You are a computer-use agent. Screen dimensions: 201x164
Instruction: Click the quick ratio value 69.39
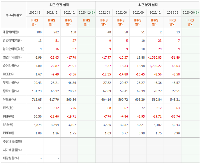pyautogui.click(x=141, y=91)
